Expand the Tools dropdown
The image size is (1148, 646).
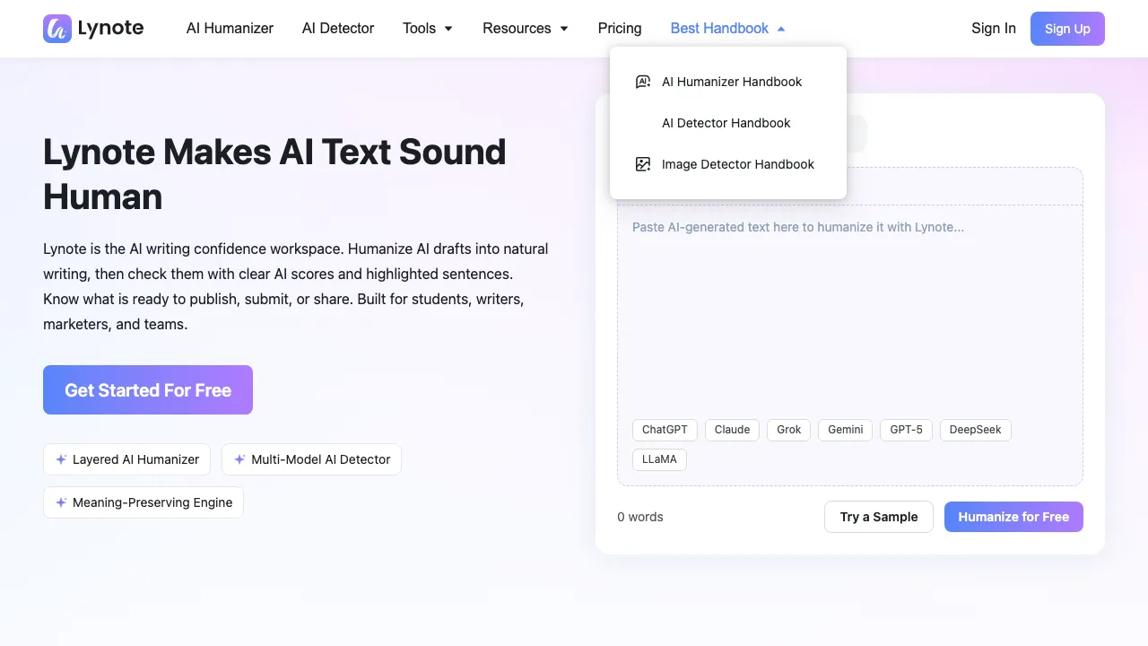428,29
